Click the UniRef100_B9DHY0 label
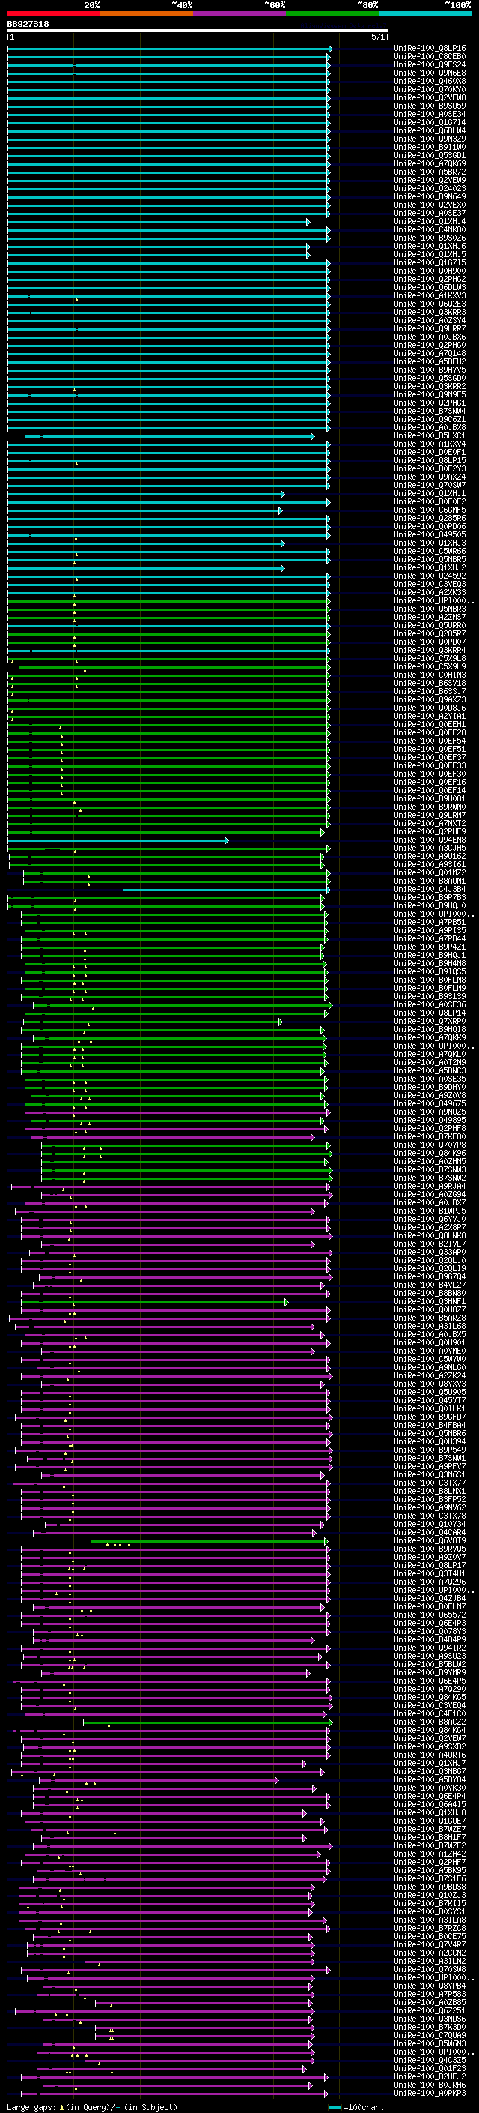This screenshot has width=479, height=2113. [x=430, y=1087]
